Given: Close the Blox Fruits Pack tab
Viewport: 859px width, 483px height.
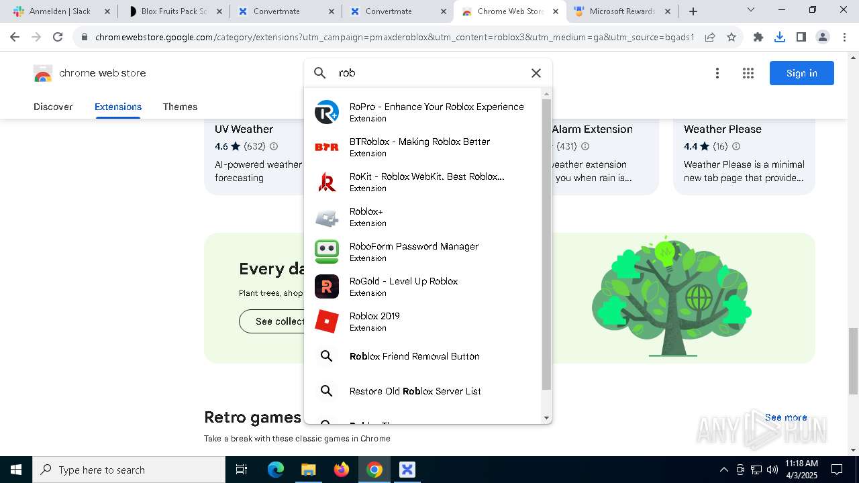Looking at the screenshot, I should point(219,11).
